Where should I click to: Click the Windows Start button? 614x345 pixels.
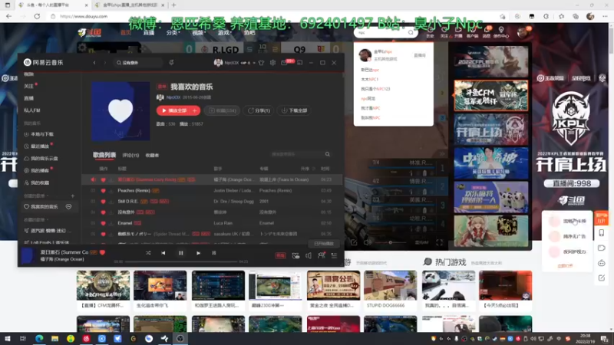tap(8, 338)
